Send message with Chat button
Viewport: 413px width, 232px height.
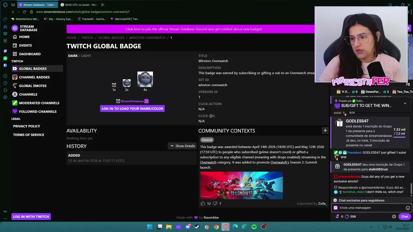click(x=405, y=217)
